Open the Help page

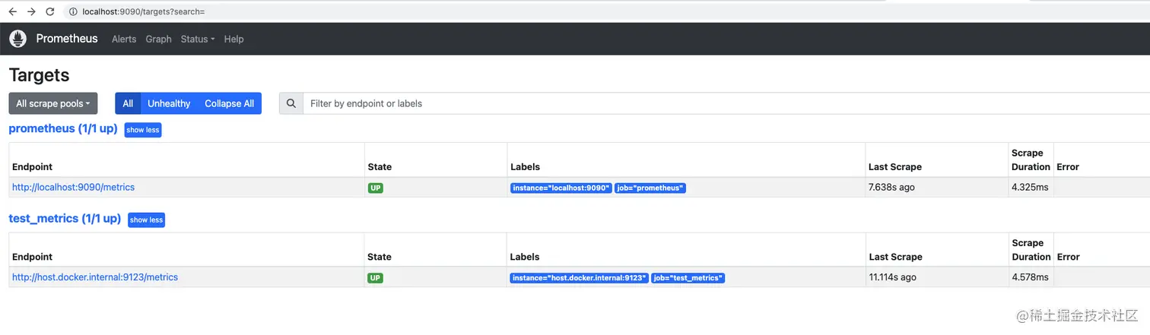coord(233,39)
